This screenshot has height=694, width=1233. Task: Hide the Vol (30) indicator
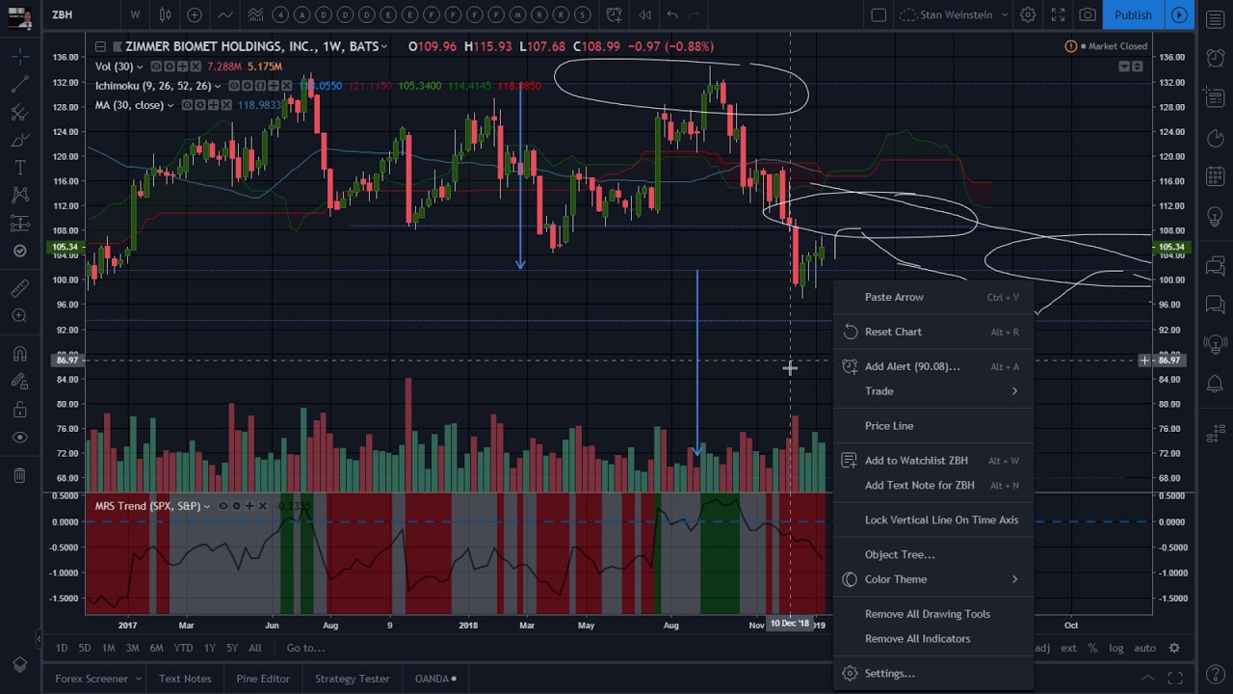point(156,67)
